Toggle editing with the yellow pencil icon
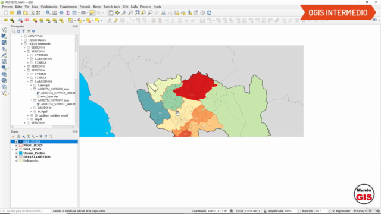Image resolution: width=381 pixels, height=214 pixels. click(116, 21)
